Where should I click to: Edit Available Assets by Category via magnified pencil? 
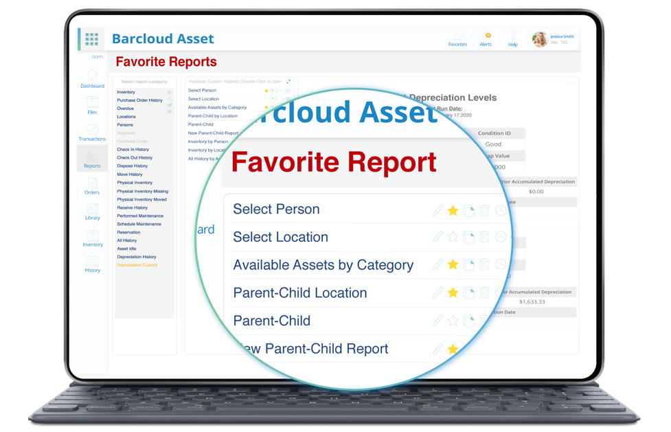click(437, 264)
